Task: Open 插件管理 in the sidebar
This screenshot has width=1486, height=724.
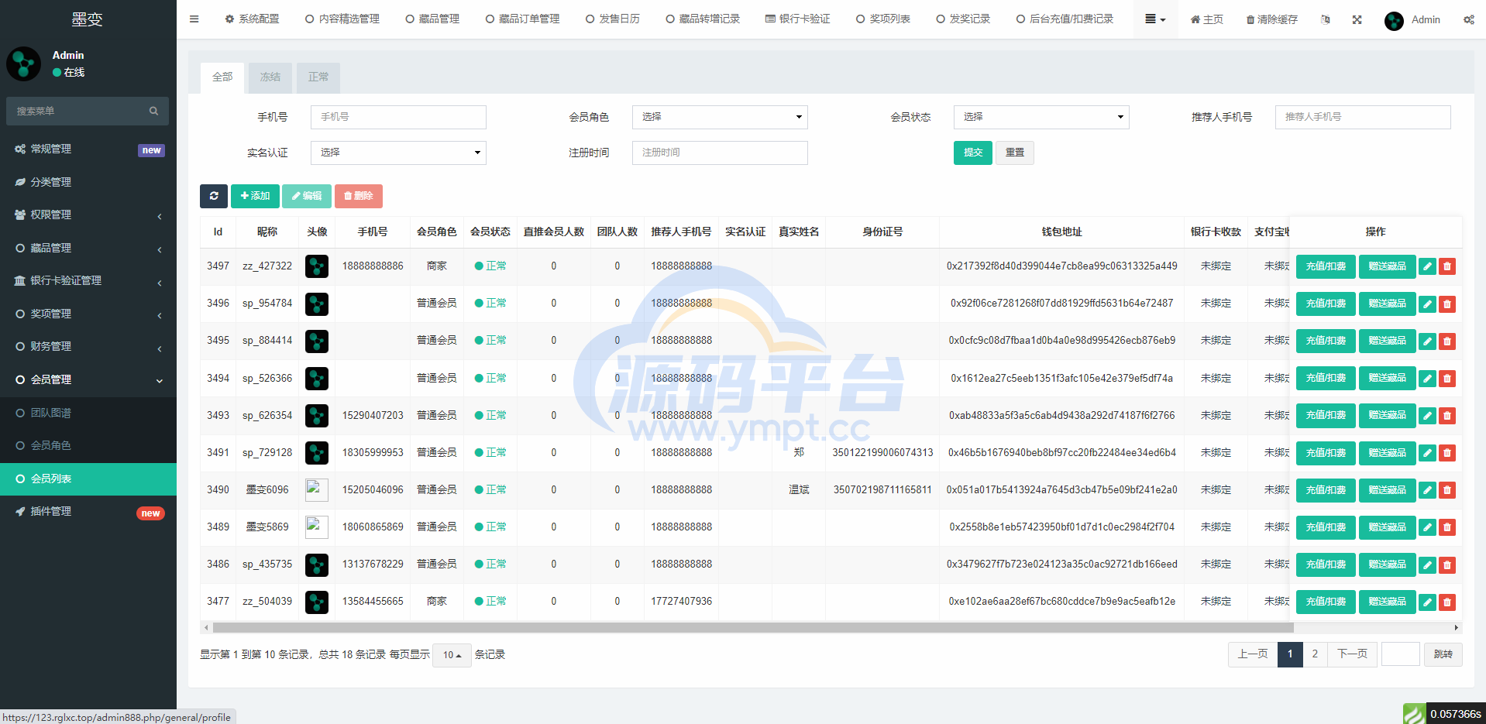Action: [88, 512]
